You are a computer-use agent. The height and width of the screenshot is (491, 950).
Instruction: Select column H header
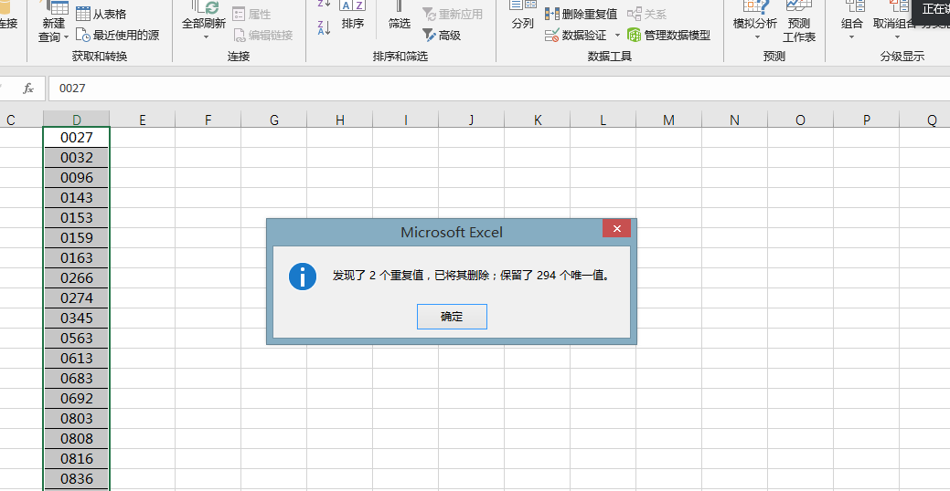(x=340, y=120)
